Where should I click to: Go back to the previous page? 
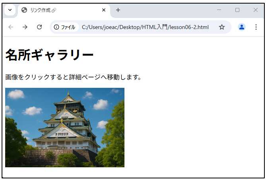point(11,27)
